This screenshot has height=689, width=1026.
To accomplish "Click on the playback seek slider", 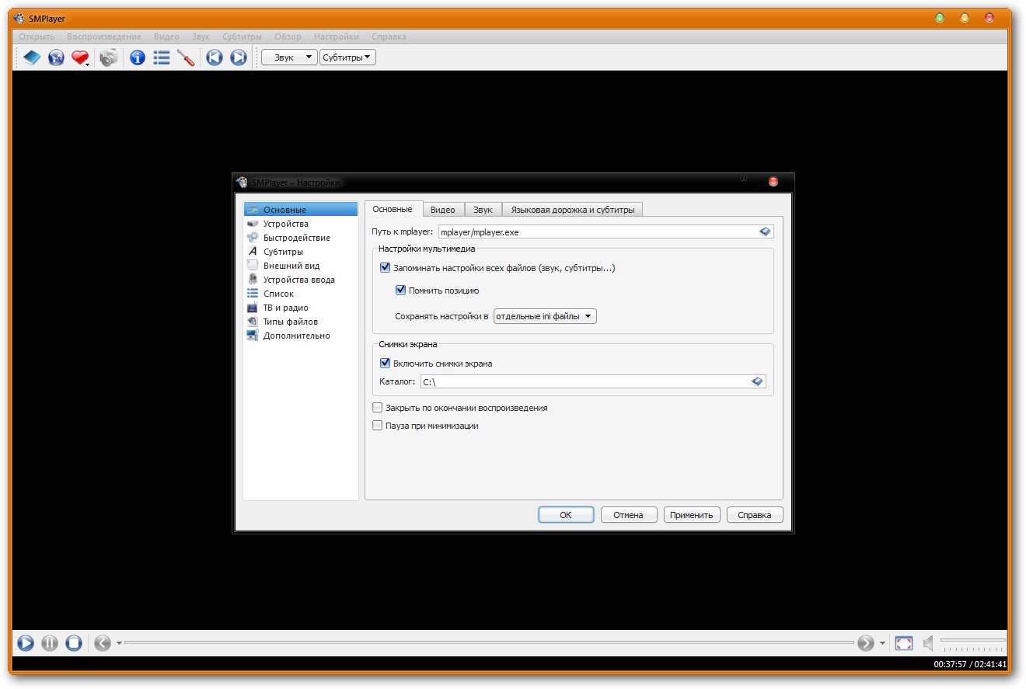I will pos(489,642).
